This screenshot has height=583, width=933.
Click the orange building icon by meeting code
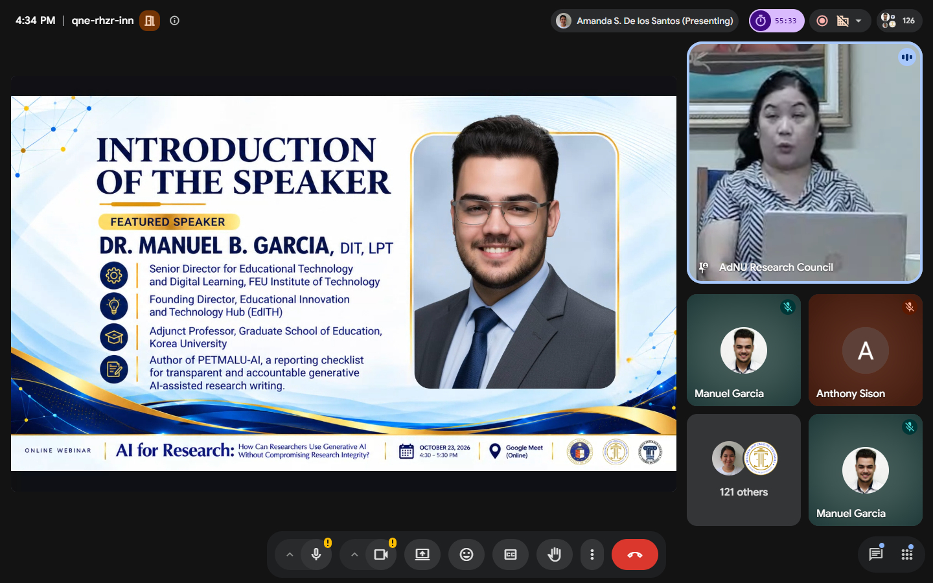pos(150,21)
